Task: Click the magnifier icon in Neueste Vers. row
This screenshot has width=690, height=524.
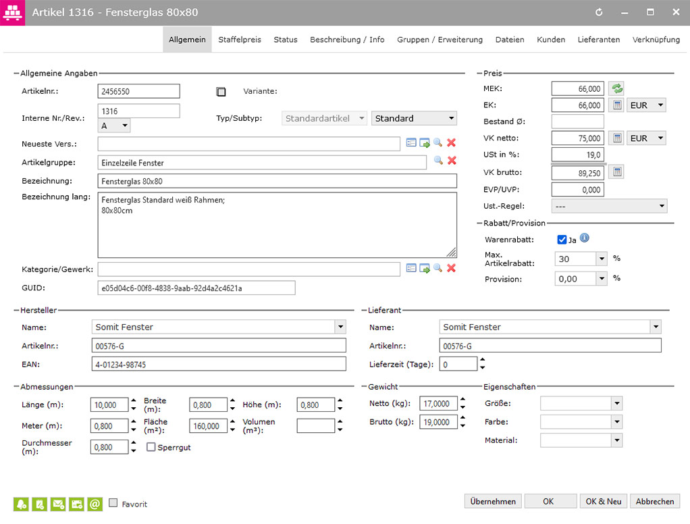Action: click(x=438, y=142)
